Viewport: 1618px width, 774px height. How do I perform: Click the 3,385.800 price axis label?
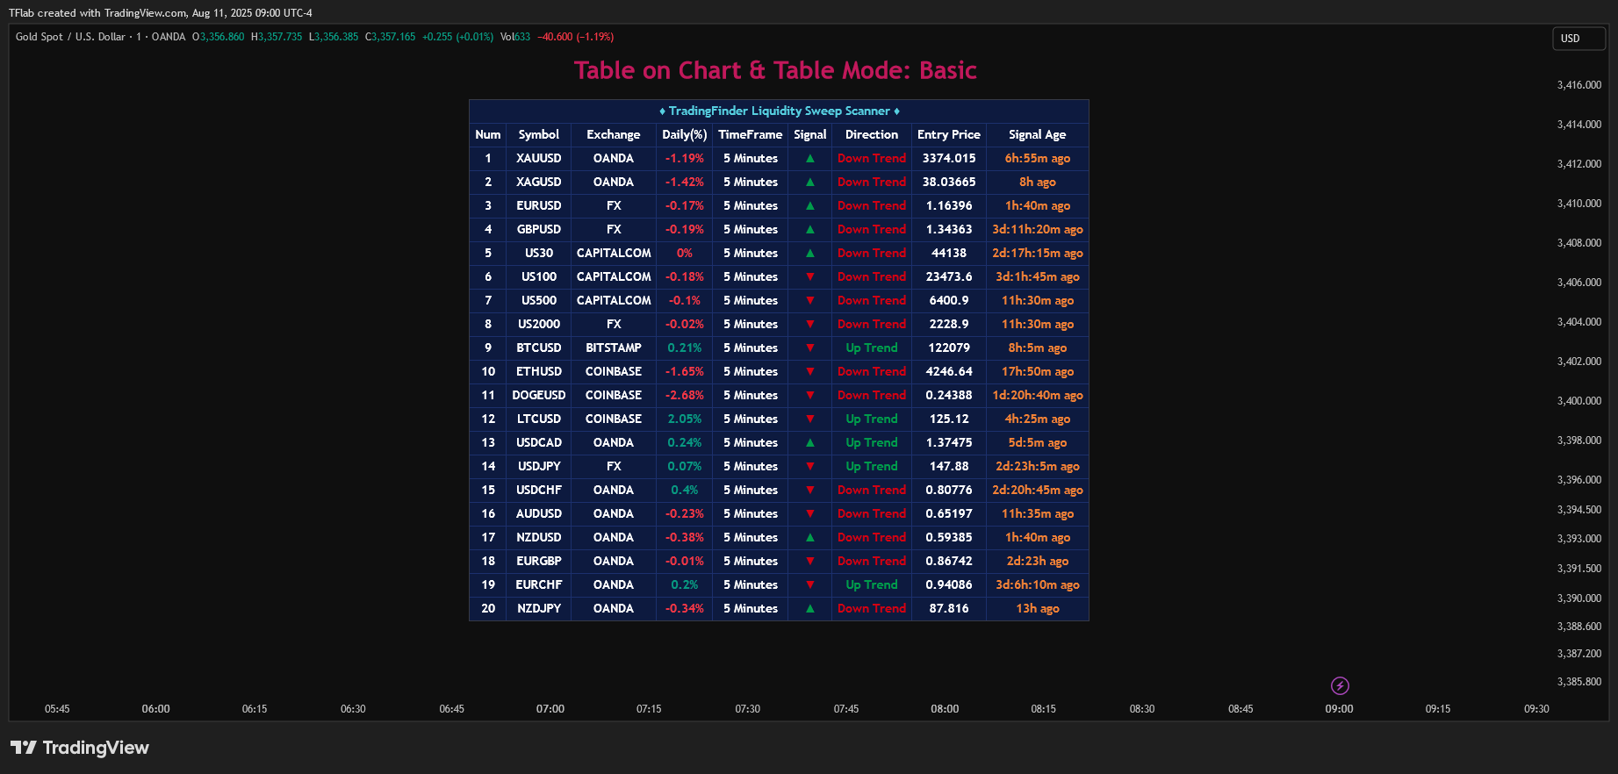coord(1579,682)
